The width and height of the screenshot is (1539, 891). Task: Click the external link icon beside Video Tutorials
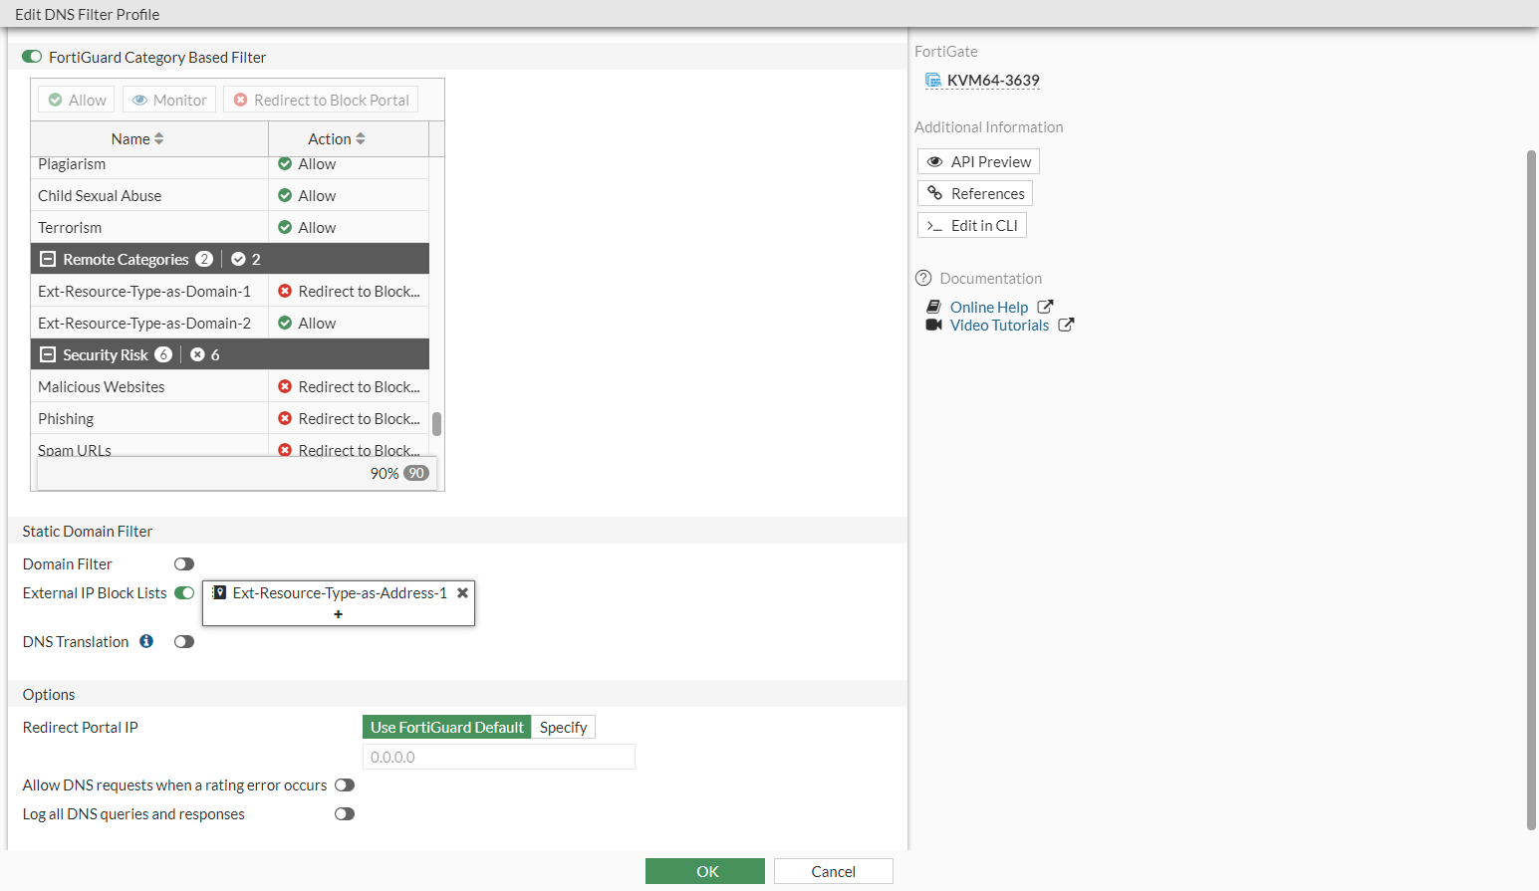pos(1066,325)
